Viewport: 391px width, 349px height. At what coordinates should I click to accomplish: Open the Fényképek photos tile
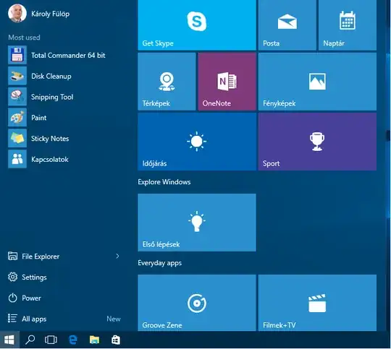(x=317, y=82)
